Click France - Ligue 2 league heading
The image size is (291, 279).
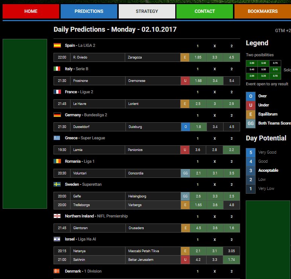coord(79,92)
